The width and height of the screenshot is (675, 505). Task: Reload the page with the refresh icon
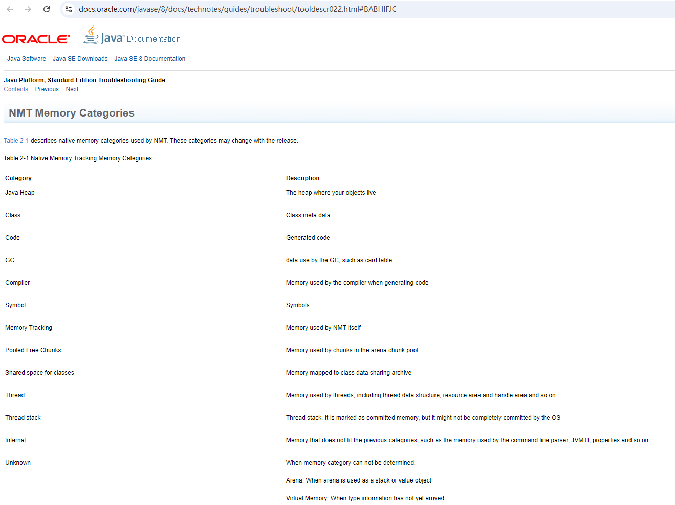47,9
